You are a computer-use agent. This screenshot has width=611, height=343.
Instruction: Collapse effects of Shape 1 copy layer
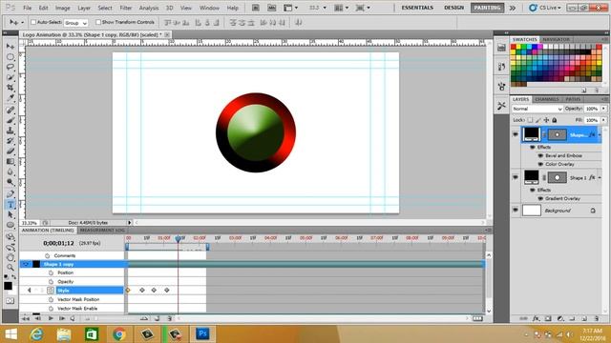[600, 135]
